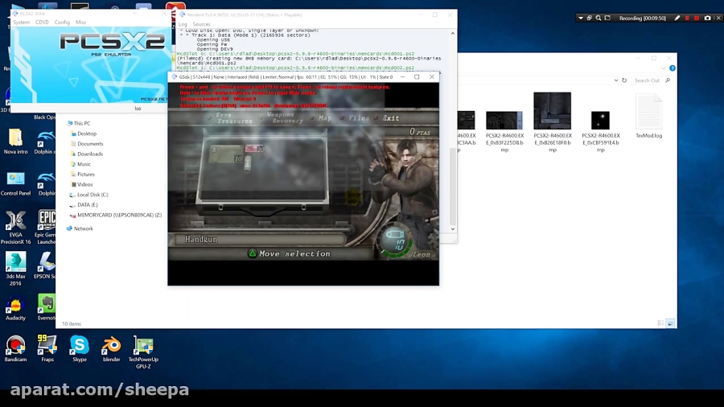The image size is (724, 407).
Task: Click the recorder pencil draw icon
Action: click(677, 18)
